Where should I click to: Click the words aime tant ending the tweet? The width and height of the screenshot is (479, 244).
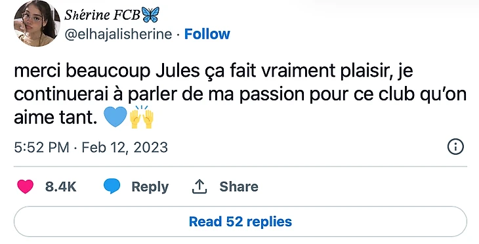pos(56,117)
